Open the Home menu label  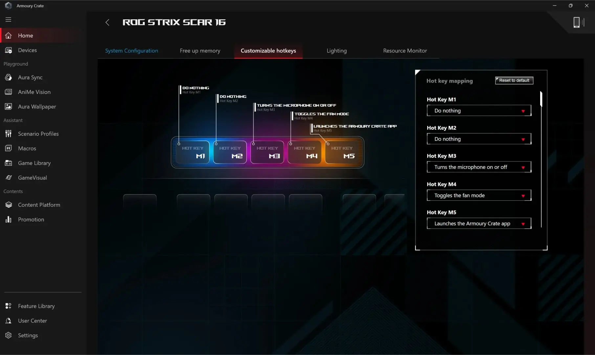26,35
